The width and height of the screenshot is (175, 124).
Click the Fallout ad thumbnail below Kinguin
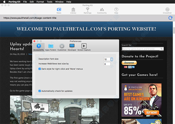coord(141,121)
